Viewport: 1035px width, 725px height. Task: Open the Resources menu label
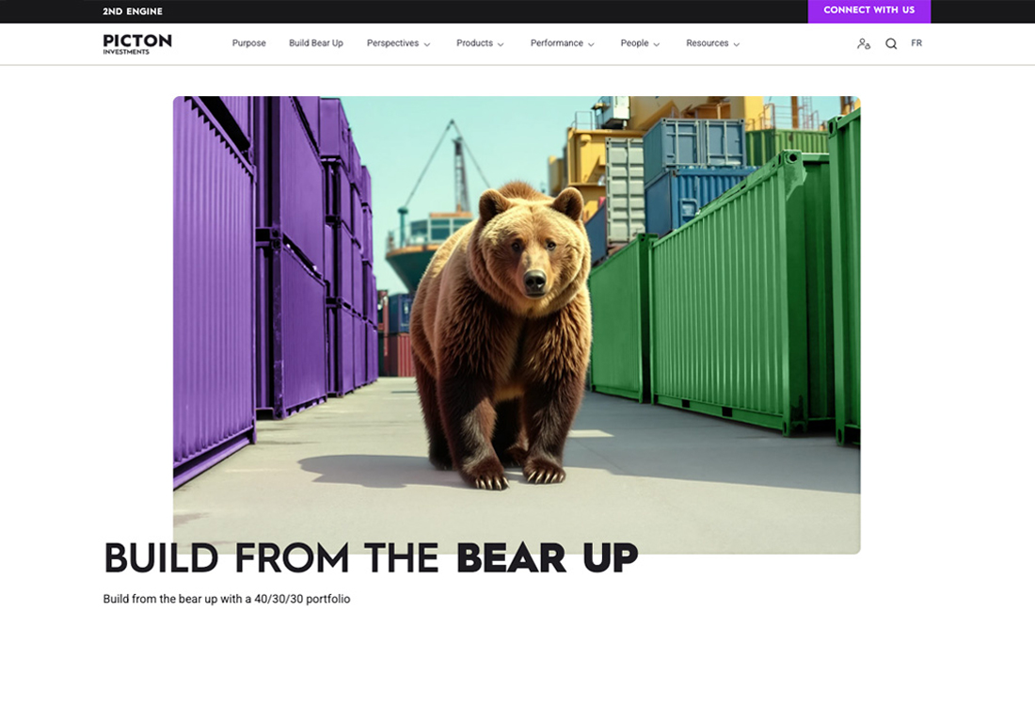click(x=707, y=43)
